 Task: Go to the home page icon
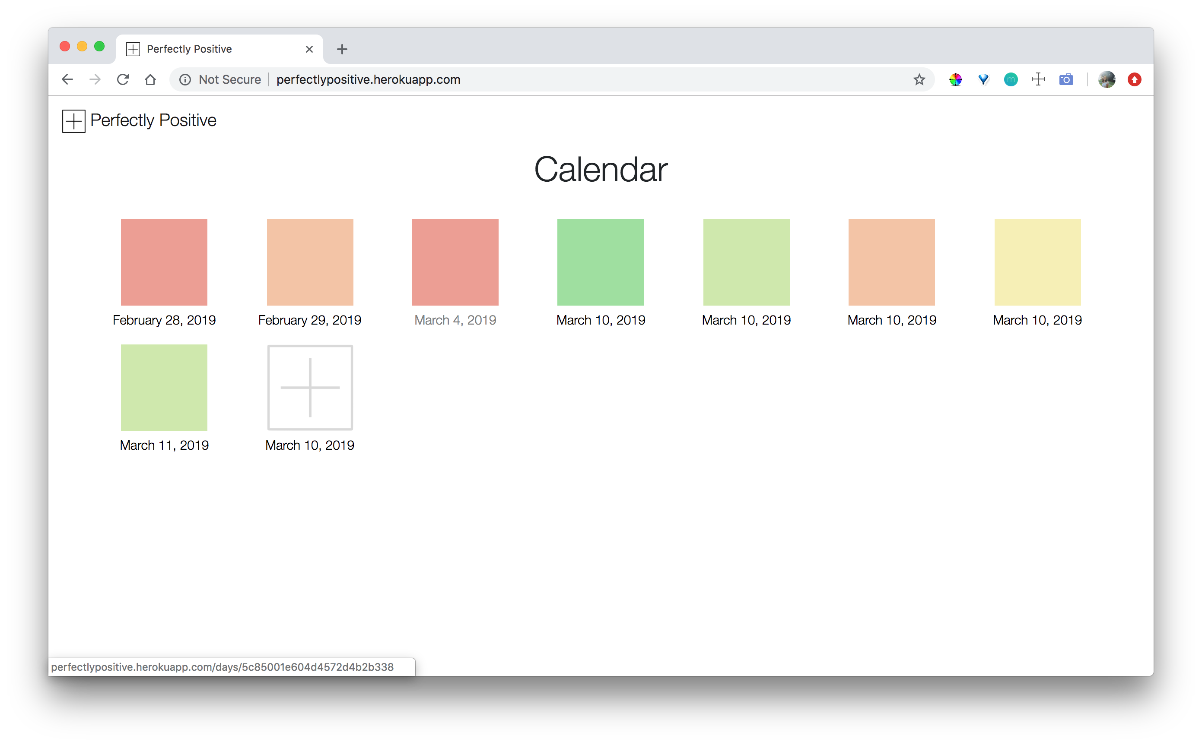[150, 79]
